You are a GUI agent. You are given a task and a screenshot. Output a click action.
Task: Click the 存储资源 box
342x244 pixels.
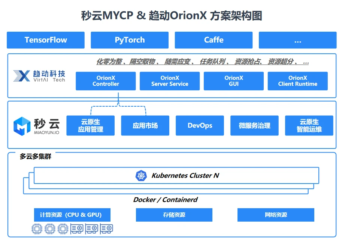click(x=174, y=215)
